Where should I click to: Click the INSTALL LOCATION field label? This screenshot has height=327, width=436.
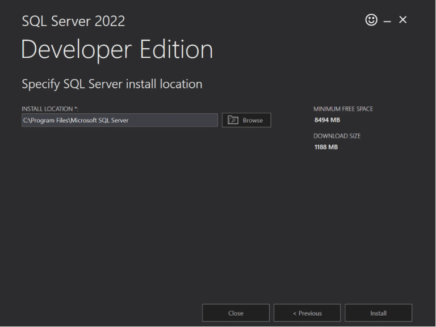[x=47, y=109]
